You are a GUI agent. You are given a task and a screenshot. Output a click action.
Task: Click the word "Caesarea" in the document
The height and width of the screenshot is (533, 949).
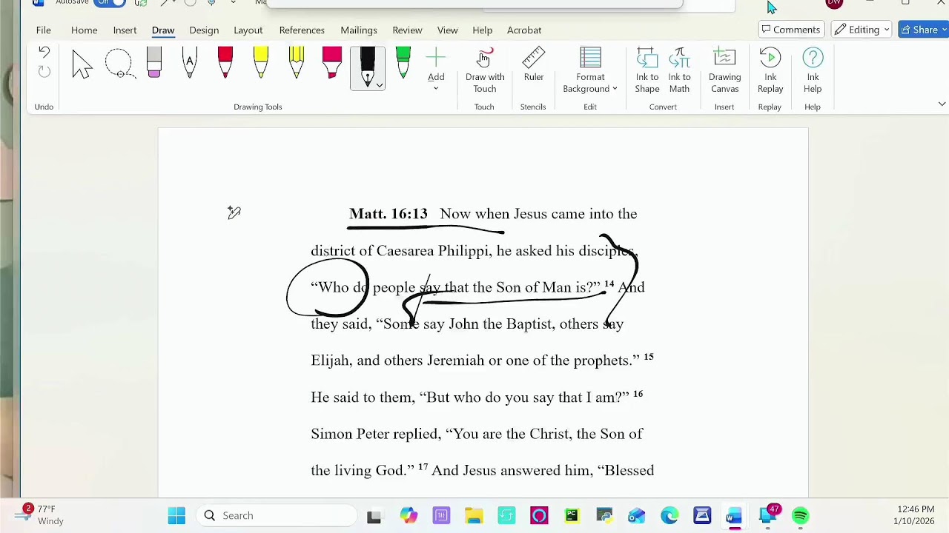[406, 251]
